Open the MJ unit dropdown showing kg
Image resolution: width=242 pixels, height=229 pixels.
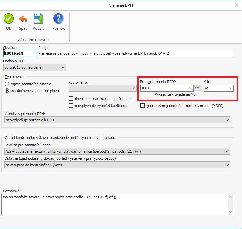click(218, 88)
